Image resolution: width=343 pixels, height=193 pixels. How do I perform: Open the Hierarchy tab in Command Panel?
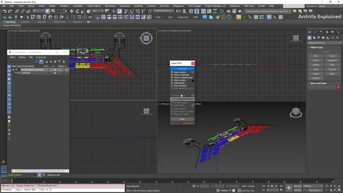tap(321, 32)
